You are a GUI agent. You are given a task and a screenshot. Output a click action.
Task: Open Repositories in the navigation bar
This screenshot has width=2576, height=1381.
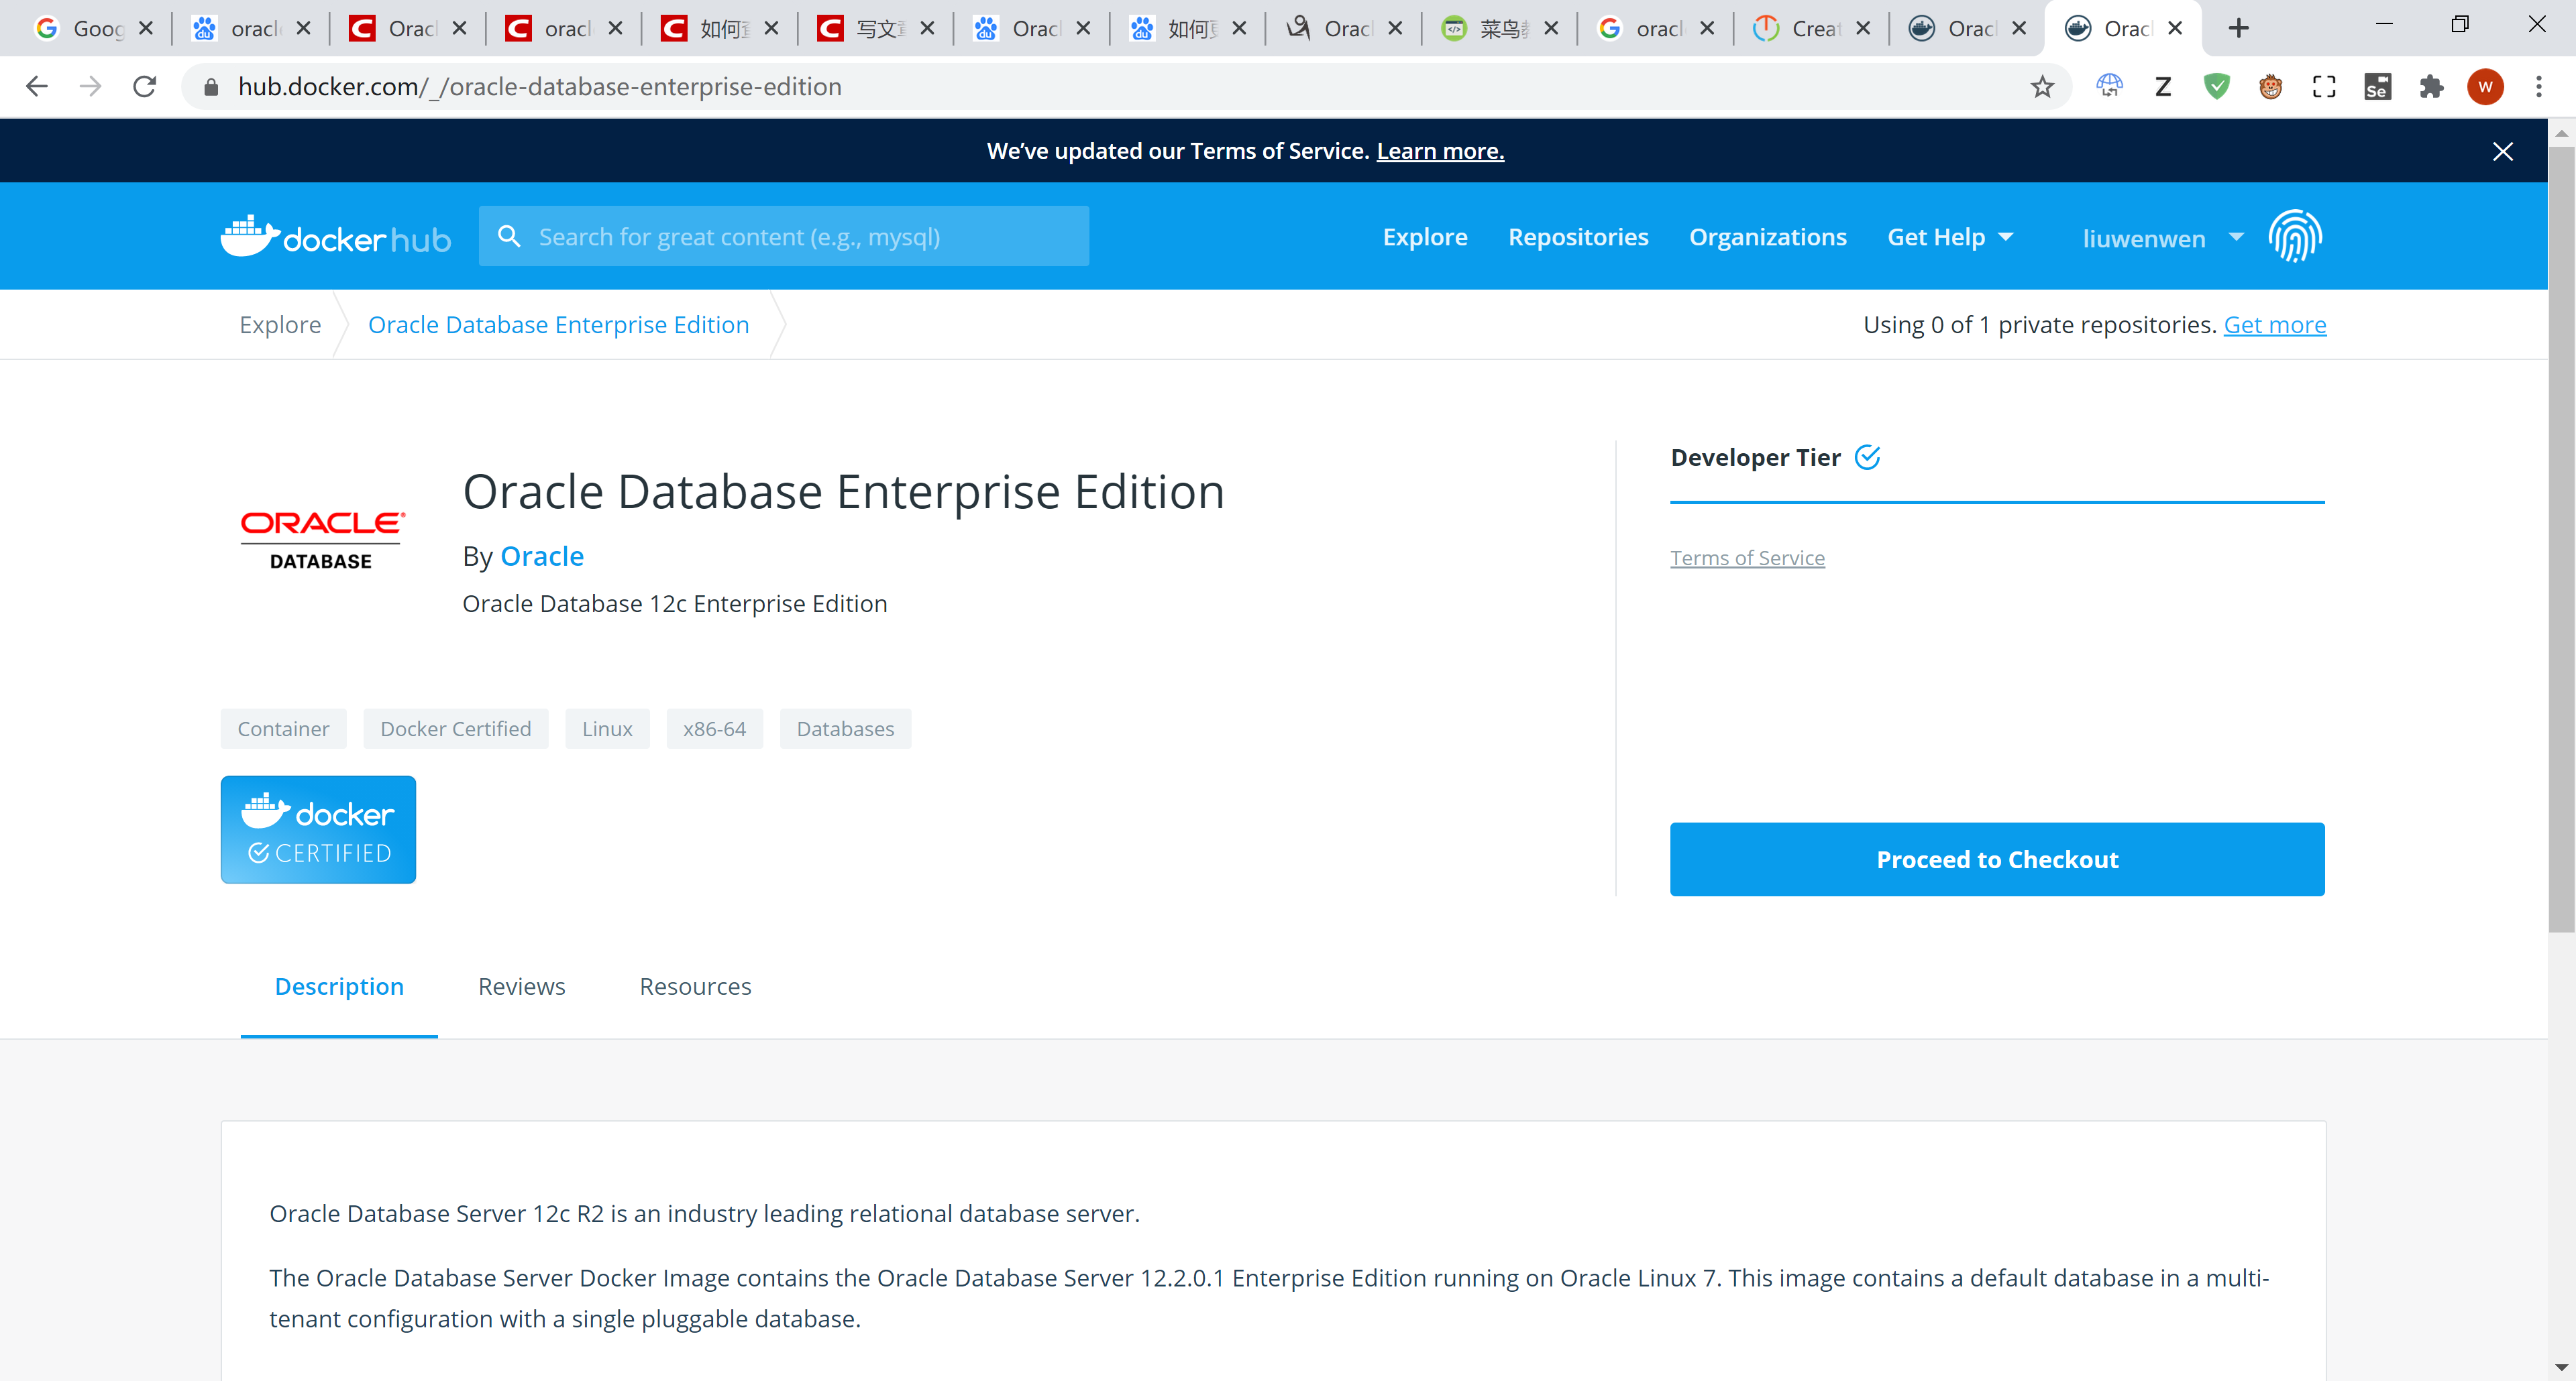[x=1578, y=237]
